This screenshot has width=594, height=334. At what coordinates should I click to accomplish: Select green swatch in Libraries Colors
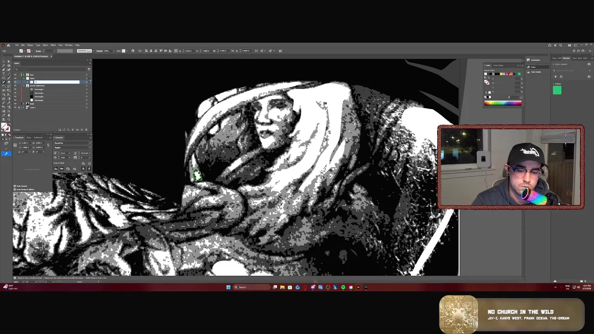click(x=557, y=90)
